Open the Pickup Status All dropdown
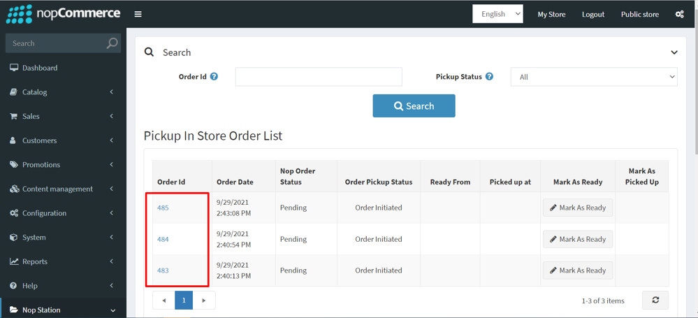Viewport: 698px width, 318px height. click(x=594, y=77)
